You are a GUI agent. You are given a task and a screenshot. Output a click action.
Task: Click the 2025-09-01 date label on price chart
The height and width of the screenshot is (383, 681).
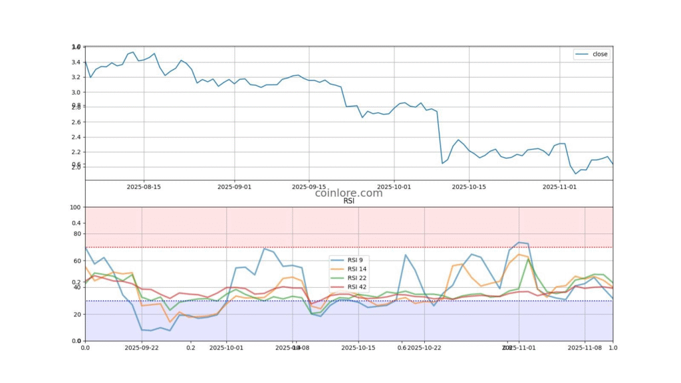(234, 187)
